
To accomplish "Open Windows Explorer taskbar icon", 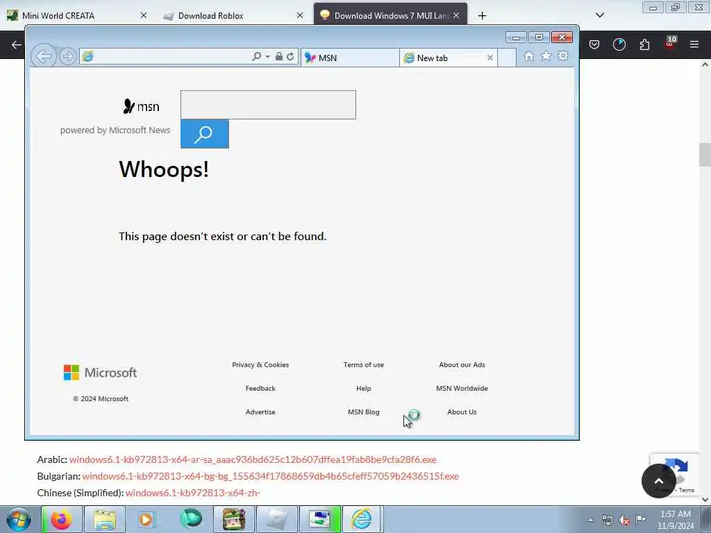I will click(x=105, y=519).
